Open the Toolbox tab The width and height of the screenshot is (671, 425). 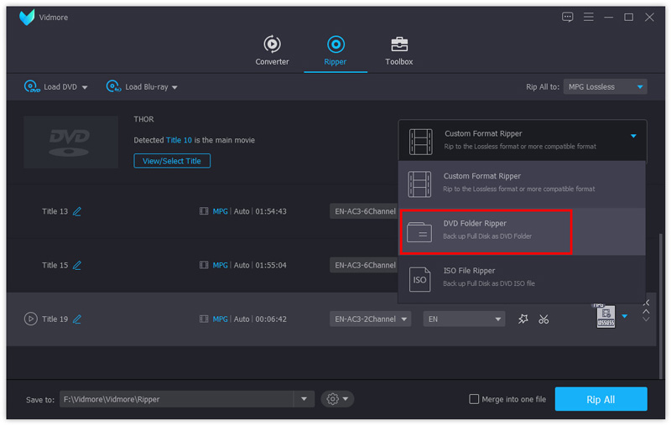click(399, 50)
